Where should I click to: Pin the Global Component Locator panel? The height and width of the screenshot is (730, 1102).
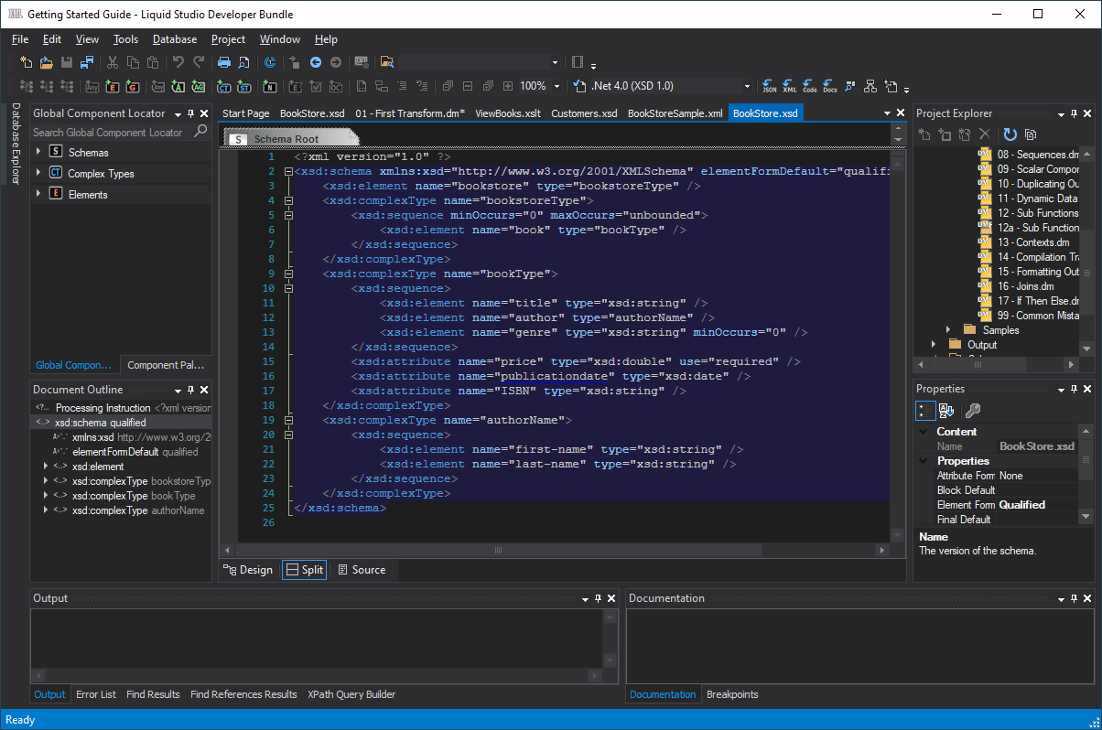click(191, 113)
